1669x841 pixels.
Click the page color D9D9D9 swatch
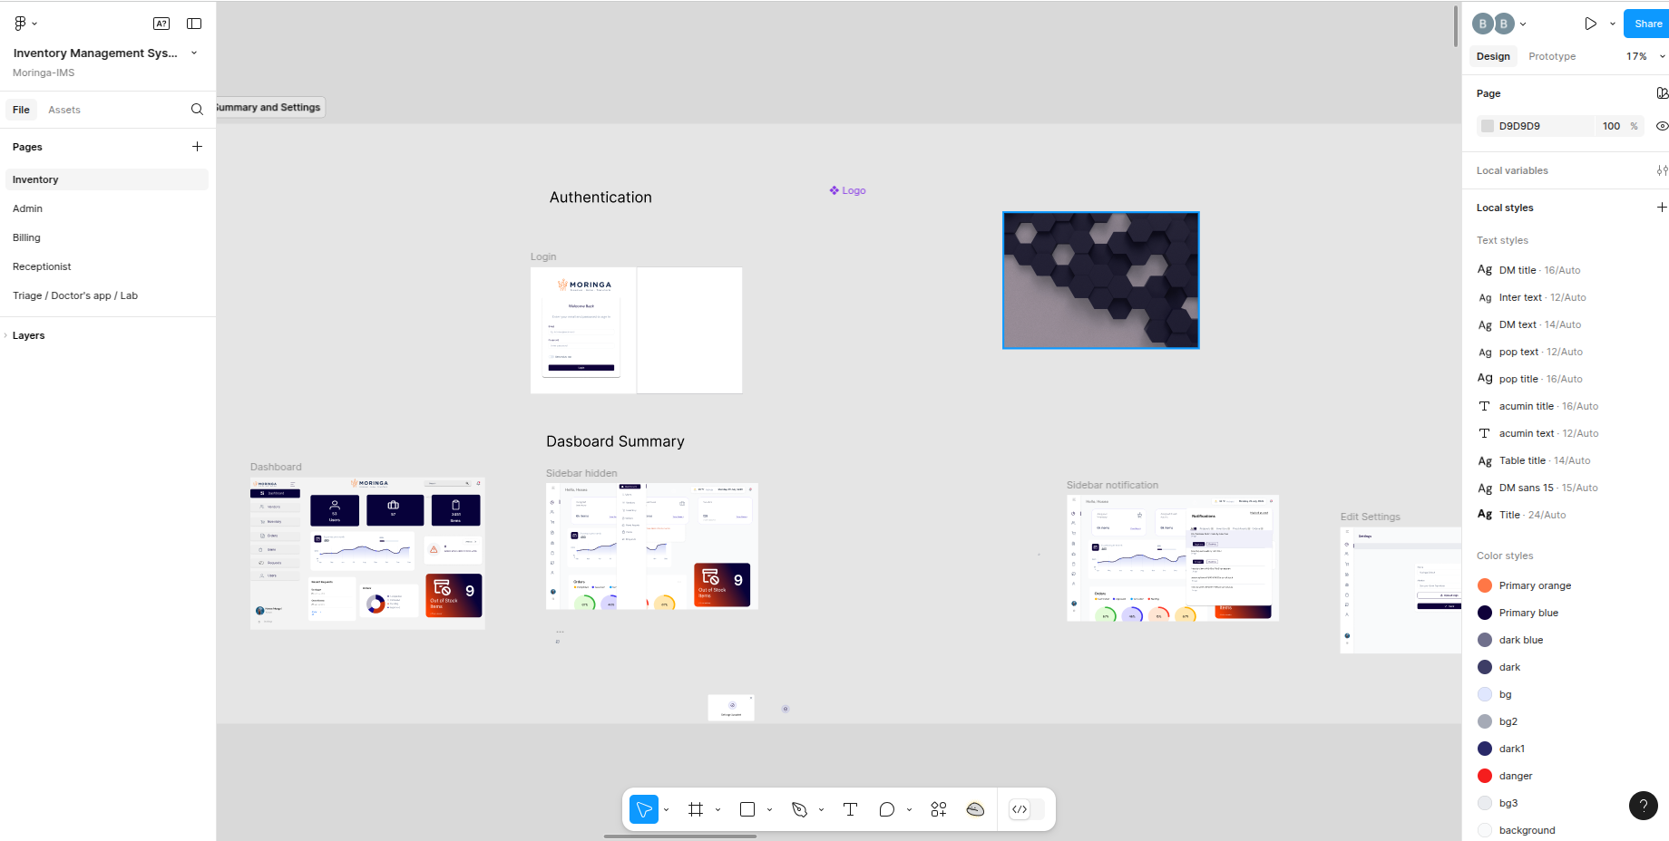point(1488,126)
